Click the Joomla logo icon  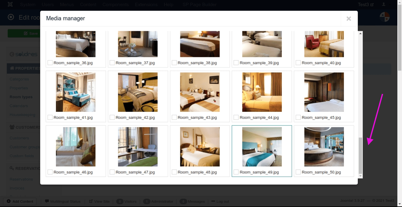point(10,5)
